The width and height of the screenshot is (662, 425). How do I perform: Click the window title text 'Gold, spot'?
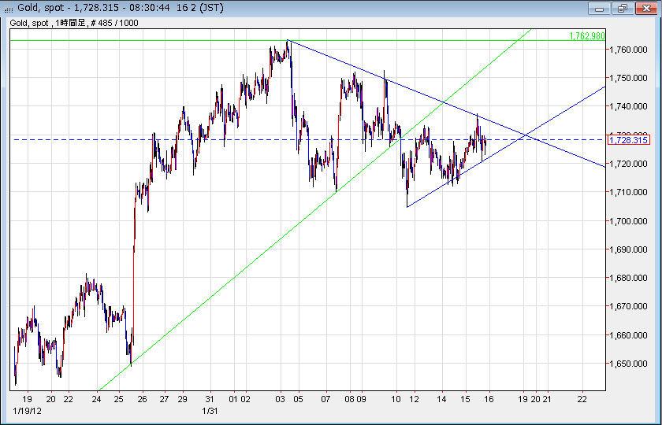pyautogui.click(x=39, y=8)
